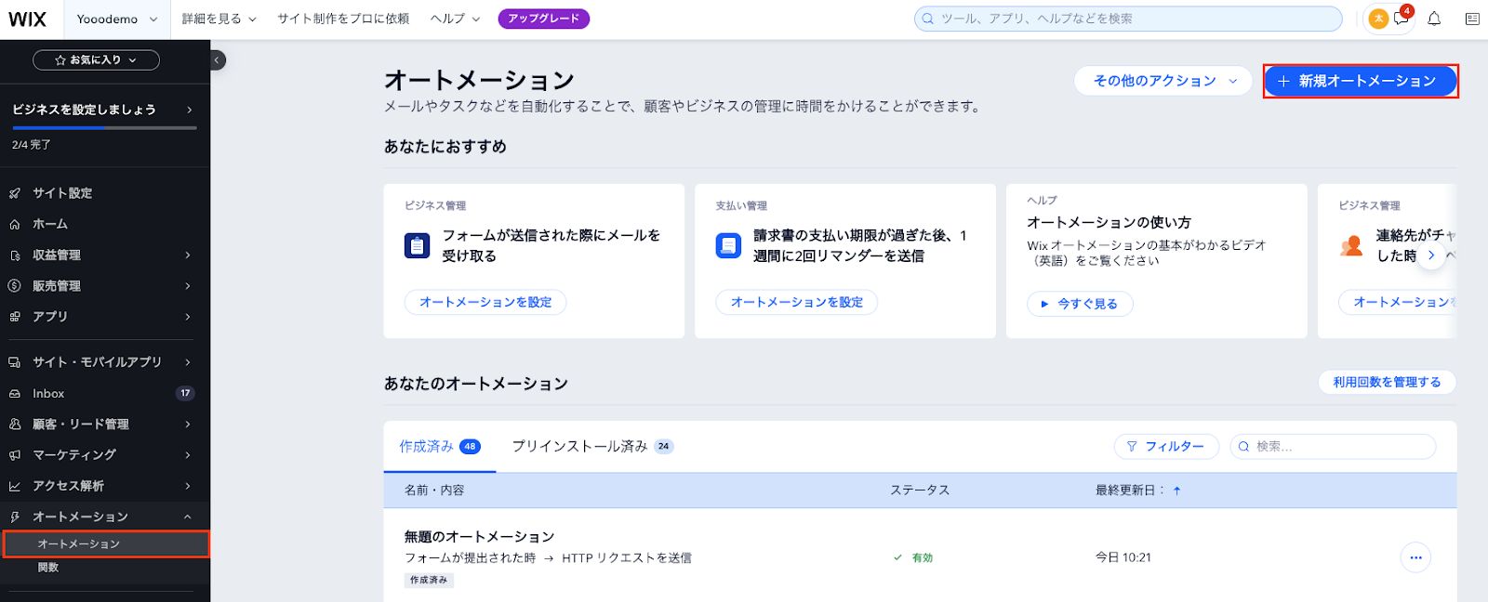Open the news panel icon at top right
Image resolution: width=1488 pixels, height=602 pixels.
pyautogui.click(x=1472, y=19)
